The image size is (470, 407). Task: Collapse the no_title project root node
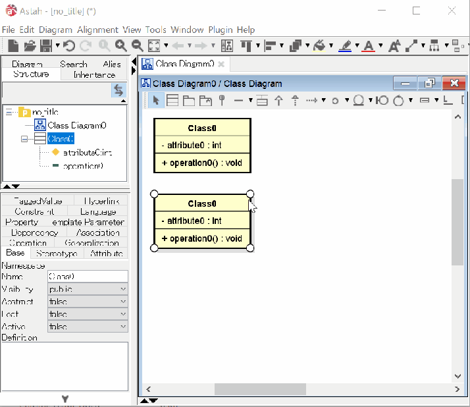pos(9,113)
